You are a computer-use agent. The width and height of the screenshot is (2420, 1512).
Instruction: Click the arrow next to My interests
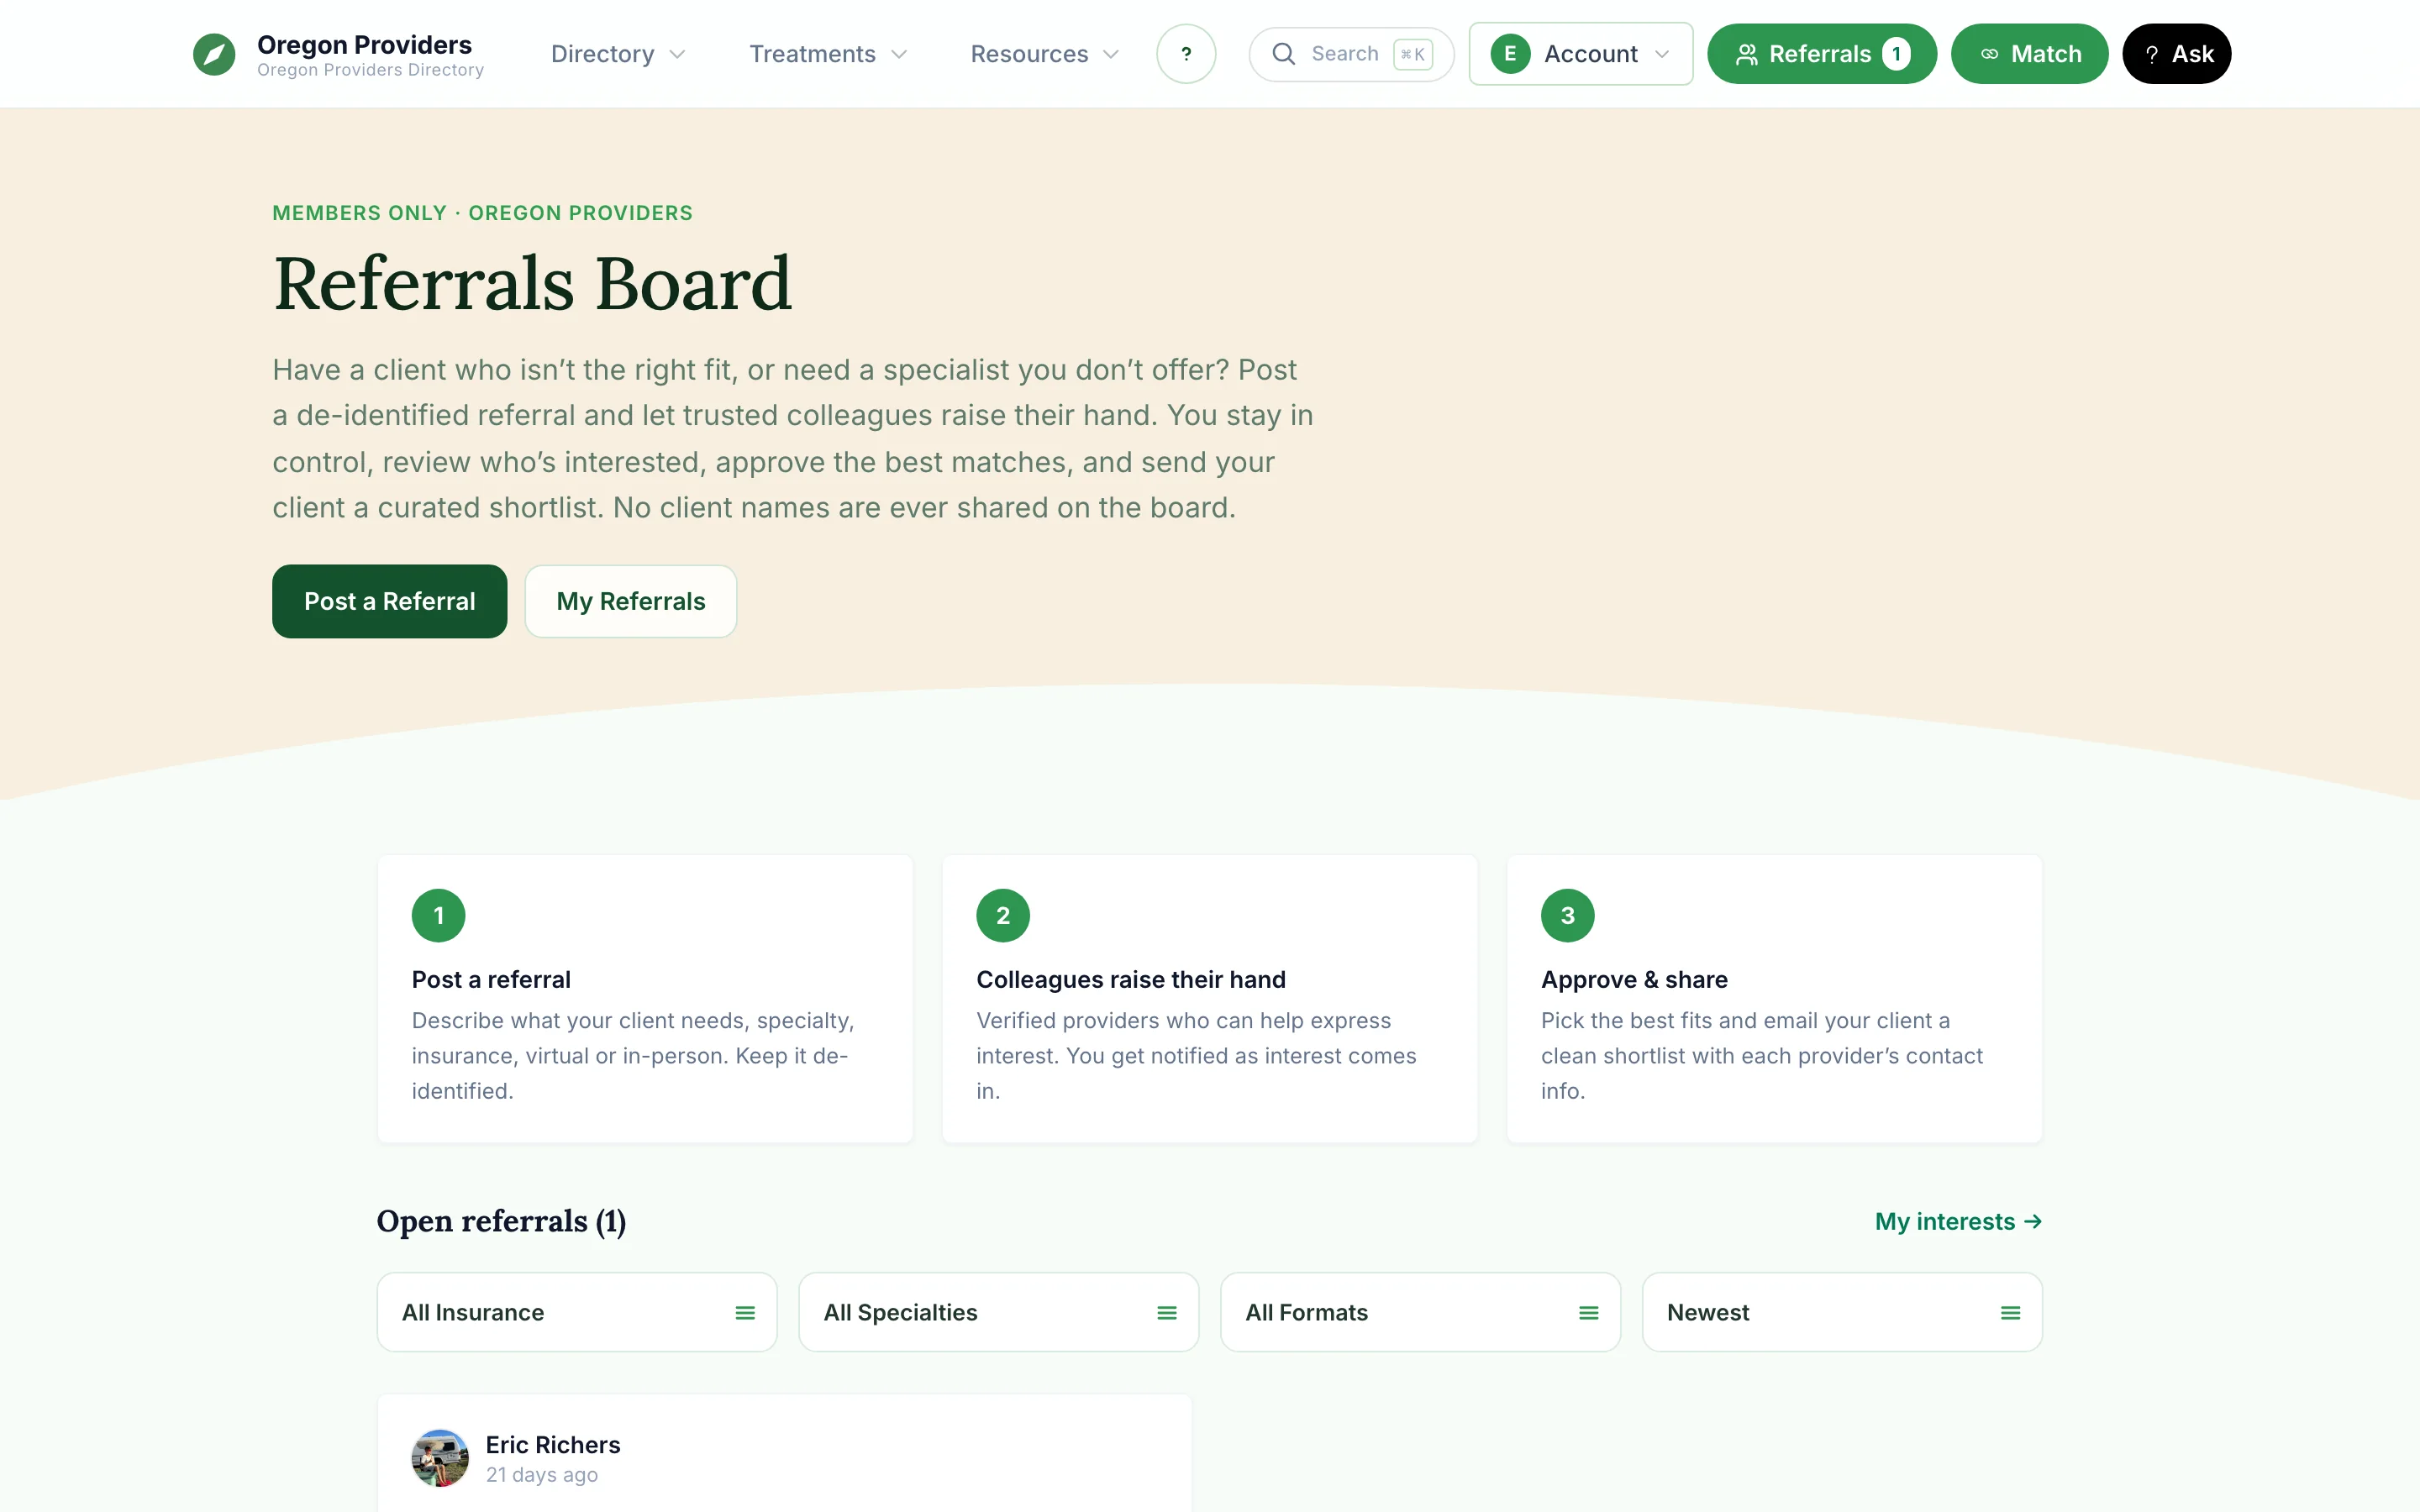tap(2032, 1221)
